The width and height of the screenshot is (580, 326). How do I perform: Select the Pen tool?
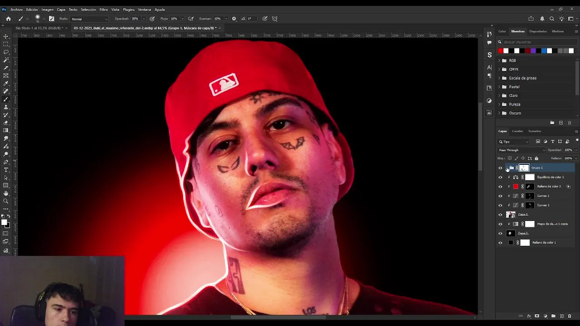[x=6, y=162]
